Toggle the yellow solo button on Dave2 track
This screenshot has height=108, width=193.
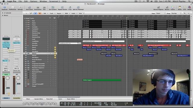[55, 49]
